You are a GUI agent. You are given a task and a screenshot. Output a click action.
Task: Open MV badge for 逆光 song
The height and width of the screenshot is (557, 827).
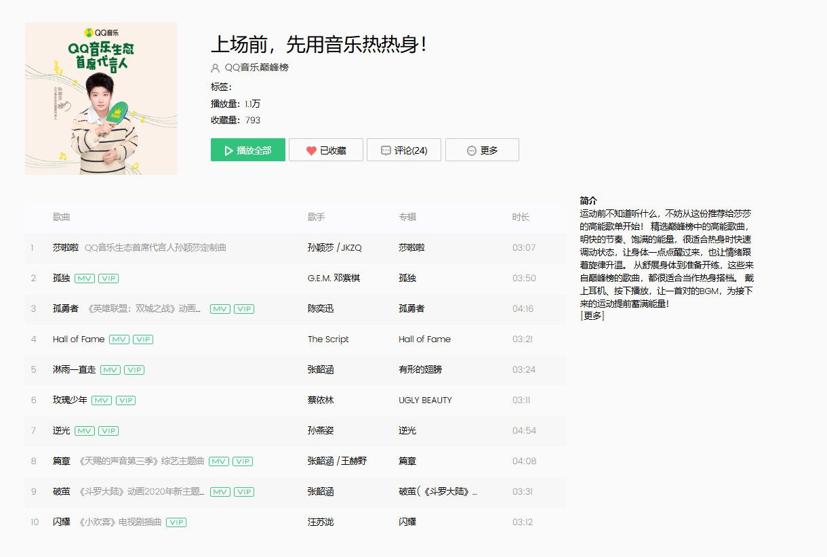(84, 431)
